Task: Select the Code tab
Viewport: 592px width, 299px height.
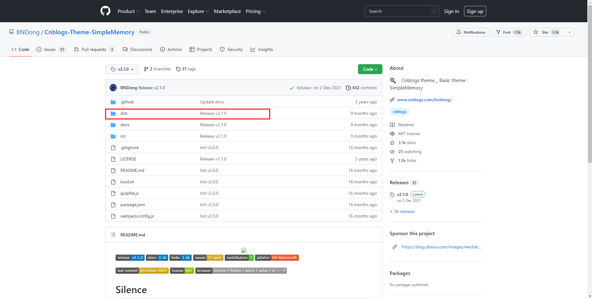Action: 20,49
